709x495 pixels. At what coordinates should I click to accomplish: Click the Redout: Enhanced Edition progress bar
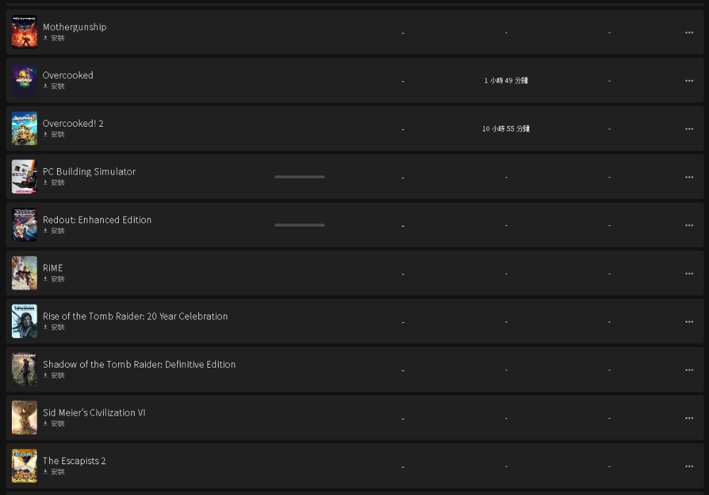click(299, 225)
